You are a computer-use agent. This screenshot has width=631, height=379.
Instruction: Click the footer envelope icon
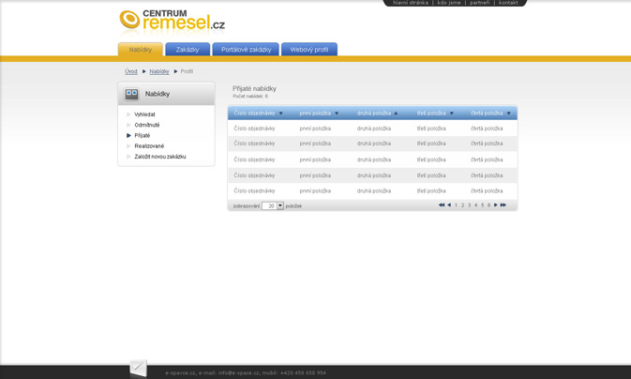click(x=138, y=369)
